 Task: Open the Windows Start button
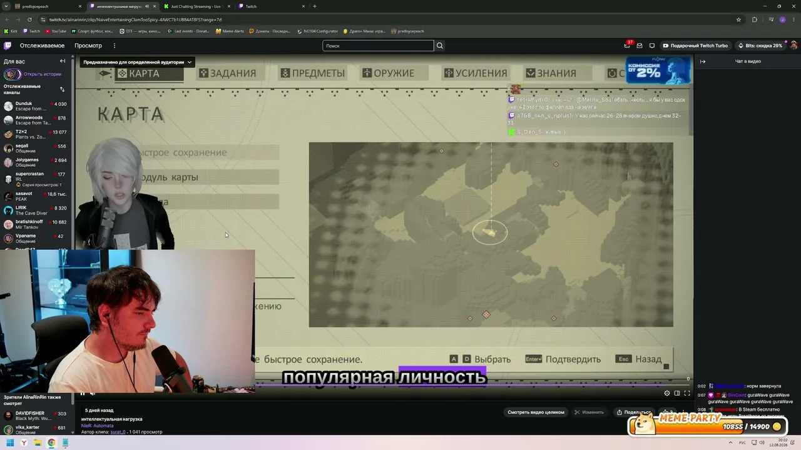pos(10,443)
